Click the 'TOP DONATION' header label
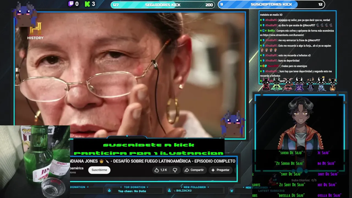The image size is (352, 198). (134, 187)
